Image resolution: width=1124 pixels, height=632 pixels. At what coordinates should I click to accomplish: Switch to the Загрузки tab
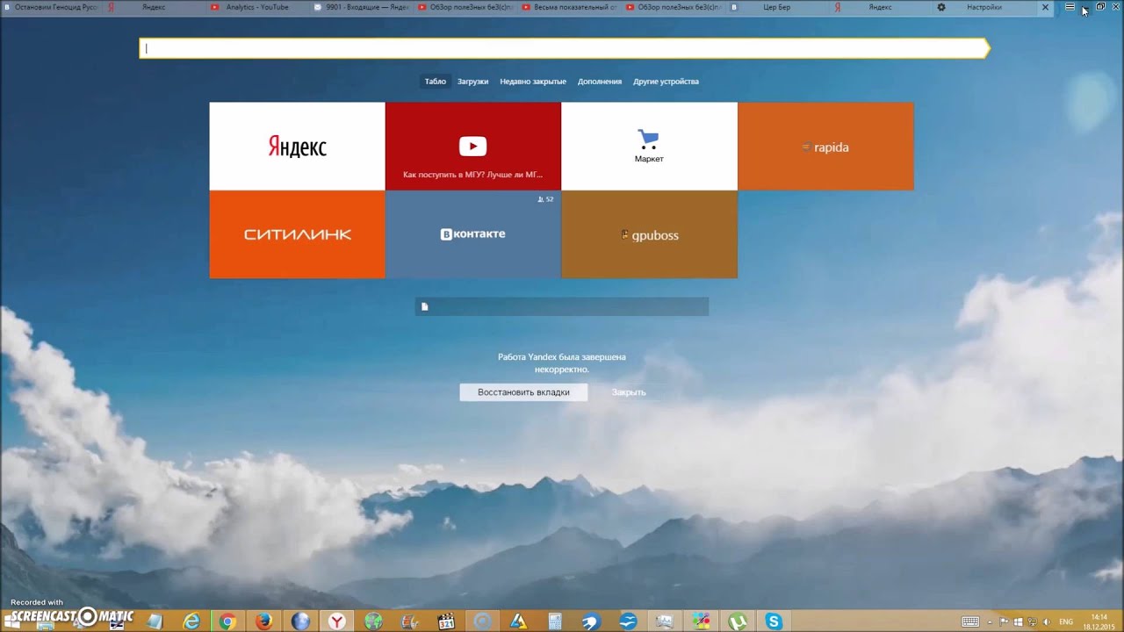[472, 82]
